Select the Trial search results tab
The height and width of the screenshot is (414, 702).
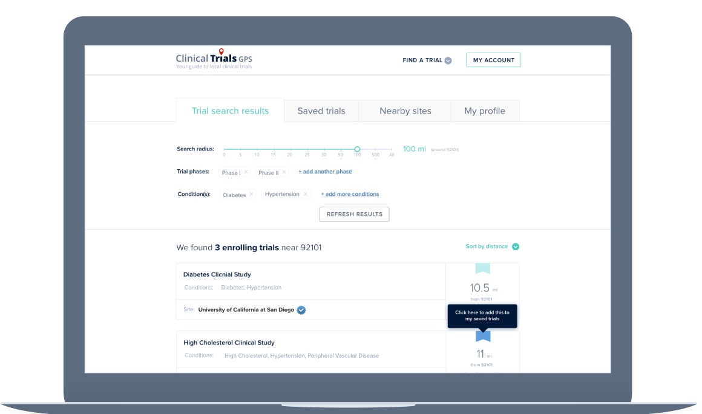pyautogui.click(x=230, y=111)
